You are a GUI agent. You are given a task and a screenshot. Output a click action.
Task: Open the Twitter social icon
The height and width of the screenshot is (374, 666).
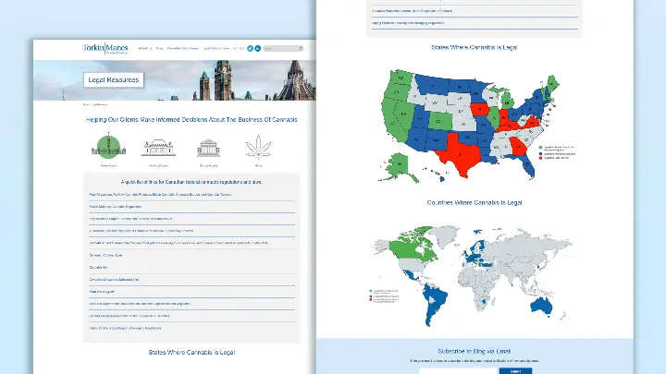[x=249, y=48]
